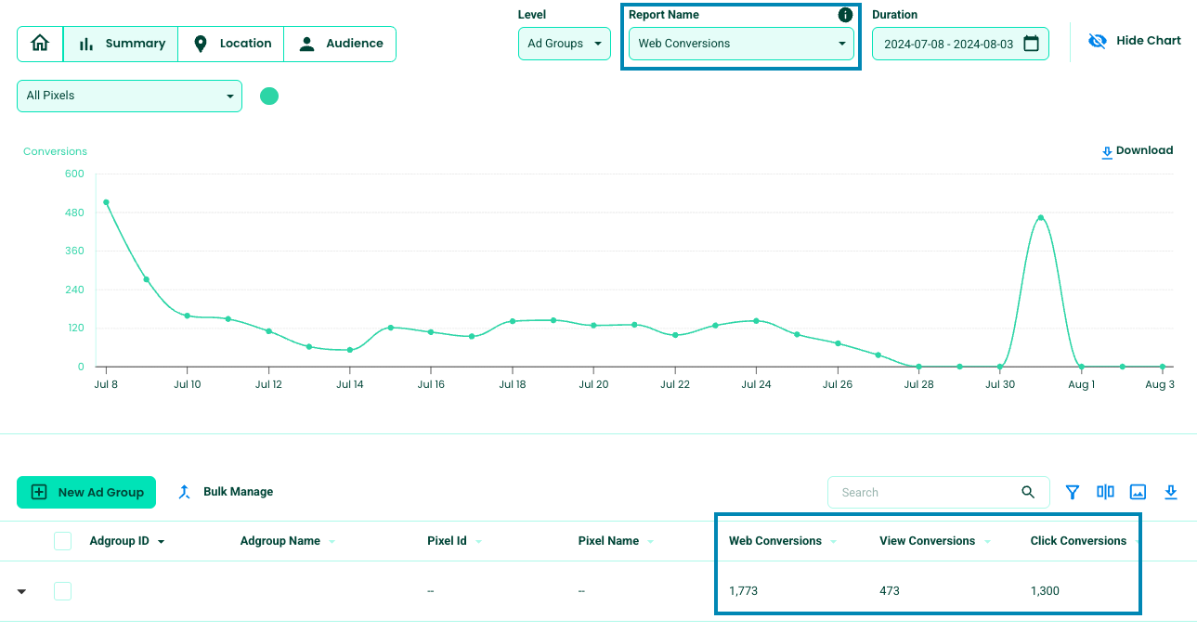Click the New Ad Group button
Viewport: 1197px width, 632px height.
(x=86, y=492)
